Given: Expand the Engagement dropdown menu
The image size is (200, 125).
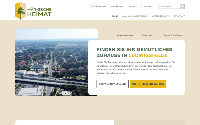Looking at the screenshot, I should 147,6.
